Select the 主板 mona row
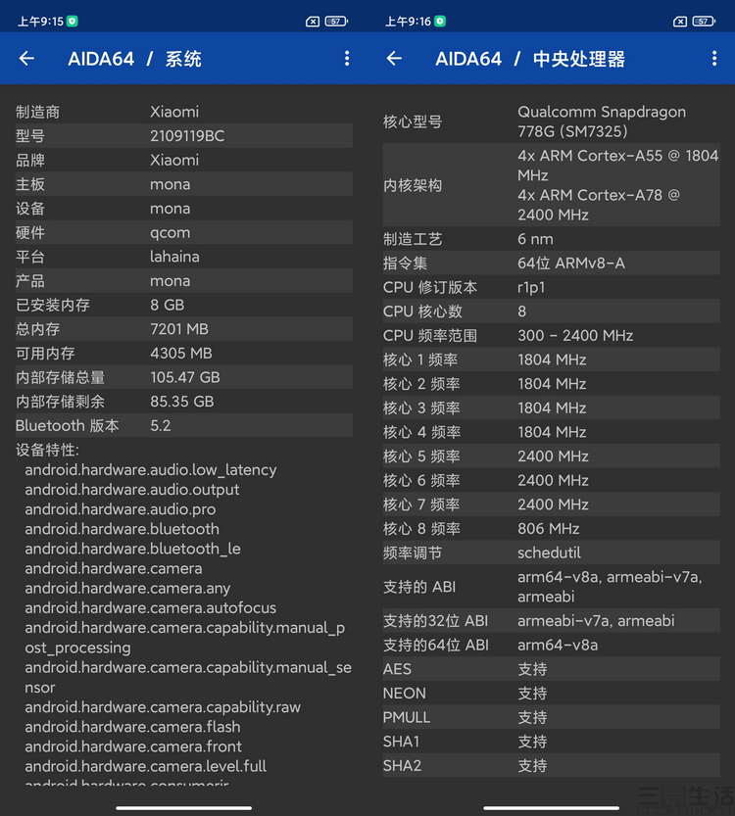The height and width of the screenshot is (816, 735). click(x=184, y=184)
